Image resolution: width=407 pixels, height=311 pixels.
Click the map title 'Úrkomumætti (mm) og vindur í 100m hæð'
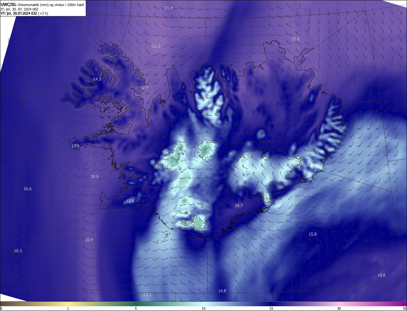[x=51, y=4]
